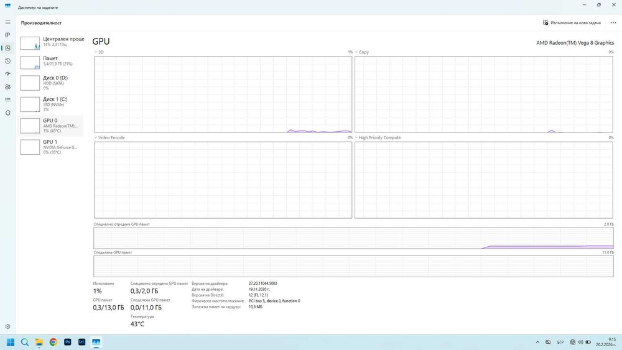Click the battery tray icon
This screenshot has height=350, width=622.
[x=588, y=342]
